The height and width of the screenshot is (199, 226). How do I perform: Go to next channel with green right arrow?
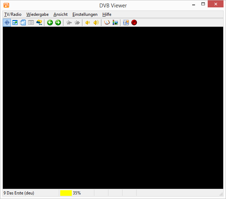pos(58,23)
